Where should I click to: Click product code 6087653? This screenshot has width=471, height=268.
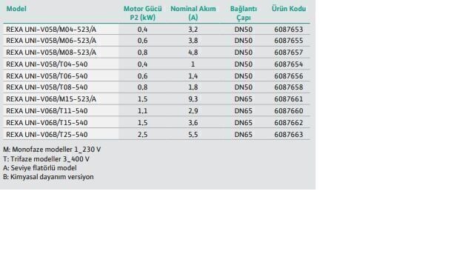pos(289,30)
